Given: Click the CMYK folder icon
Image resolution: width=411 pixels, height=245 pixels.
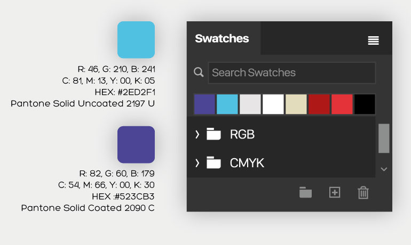Looking at the screenshot, I should coord(214,162).
